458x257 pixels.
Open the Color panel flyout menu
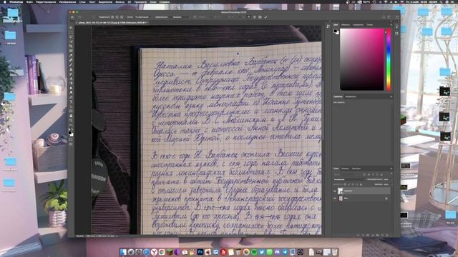pyautogui.click(x=391, y=25)
